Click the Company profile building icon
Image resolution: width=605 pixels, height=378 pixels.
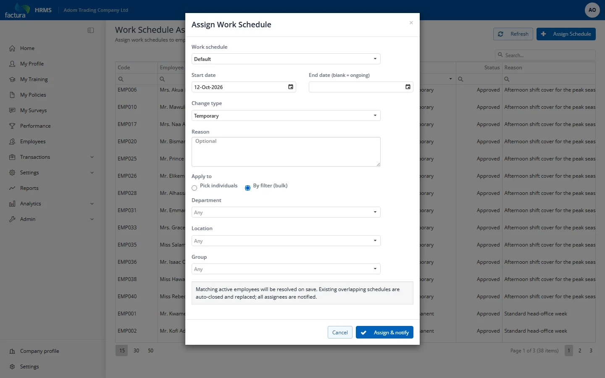(x=12, y=351)
